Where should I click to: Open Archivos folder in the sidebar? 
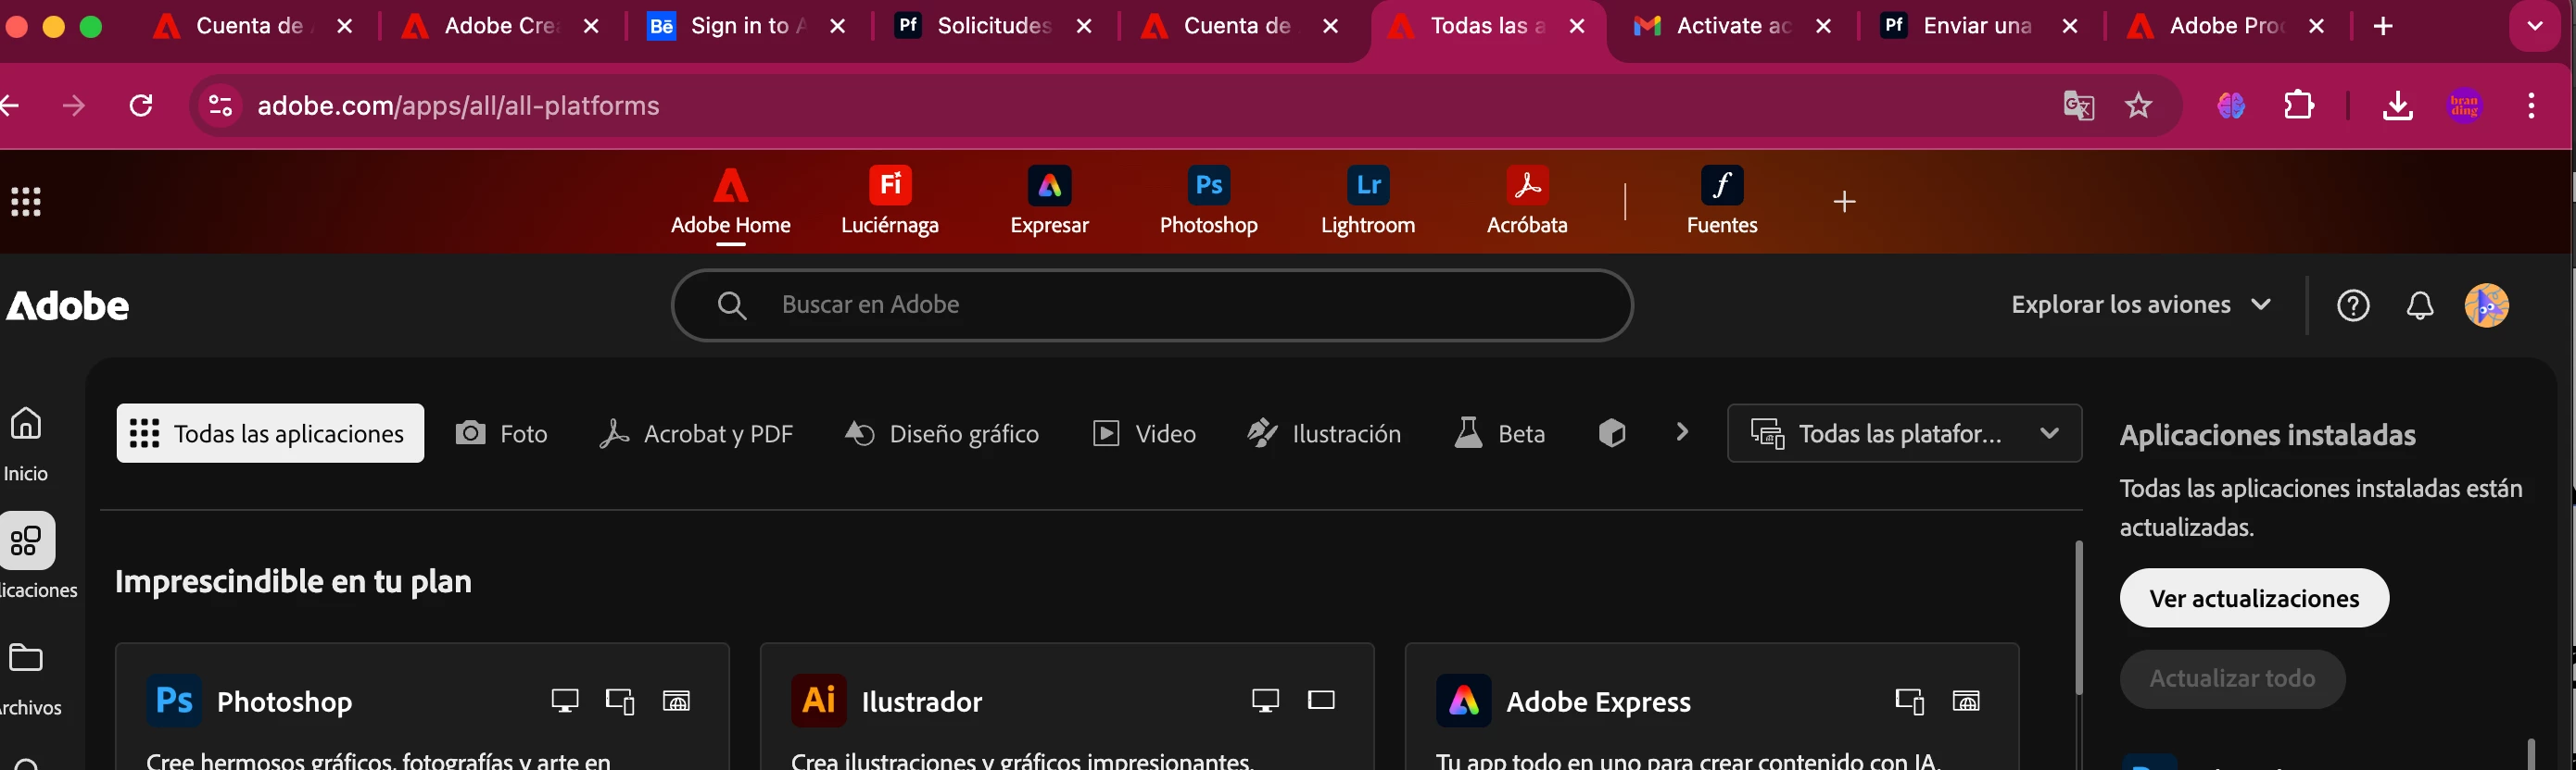pyautogui.click(x=28, y=679)
